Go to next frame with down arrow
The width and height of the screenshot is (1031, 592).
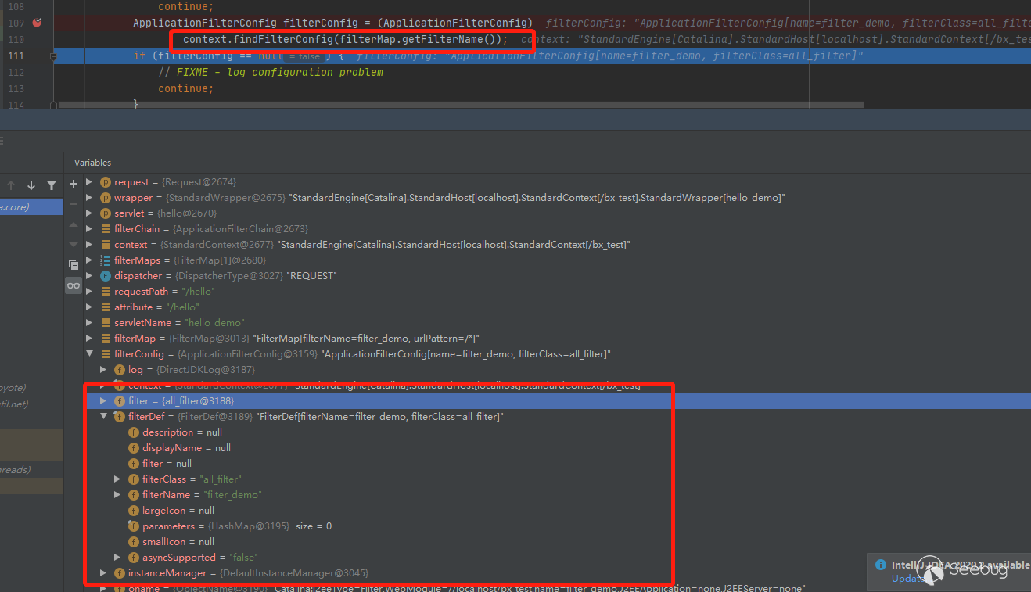(x=31, y=185)
